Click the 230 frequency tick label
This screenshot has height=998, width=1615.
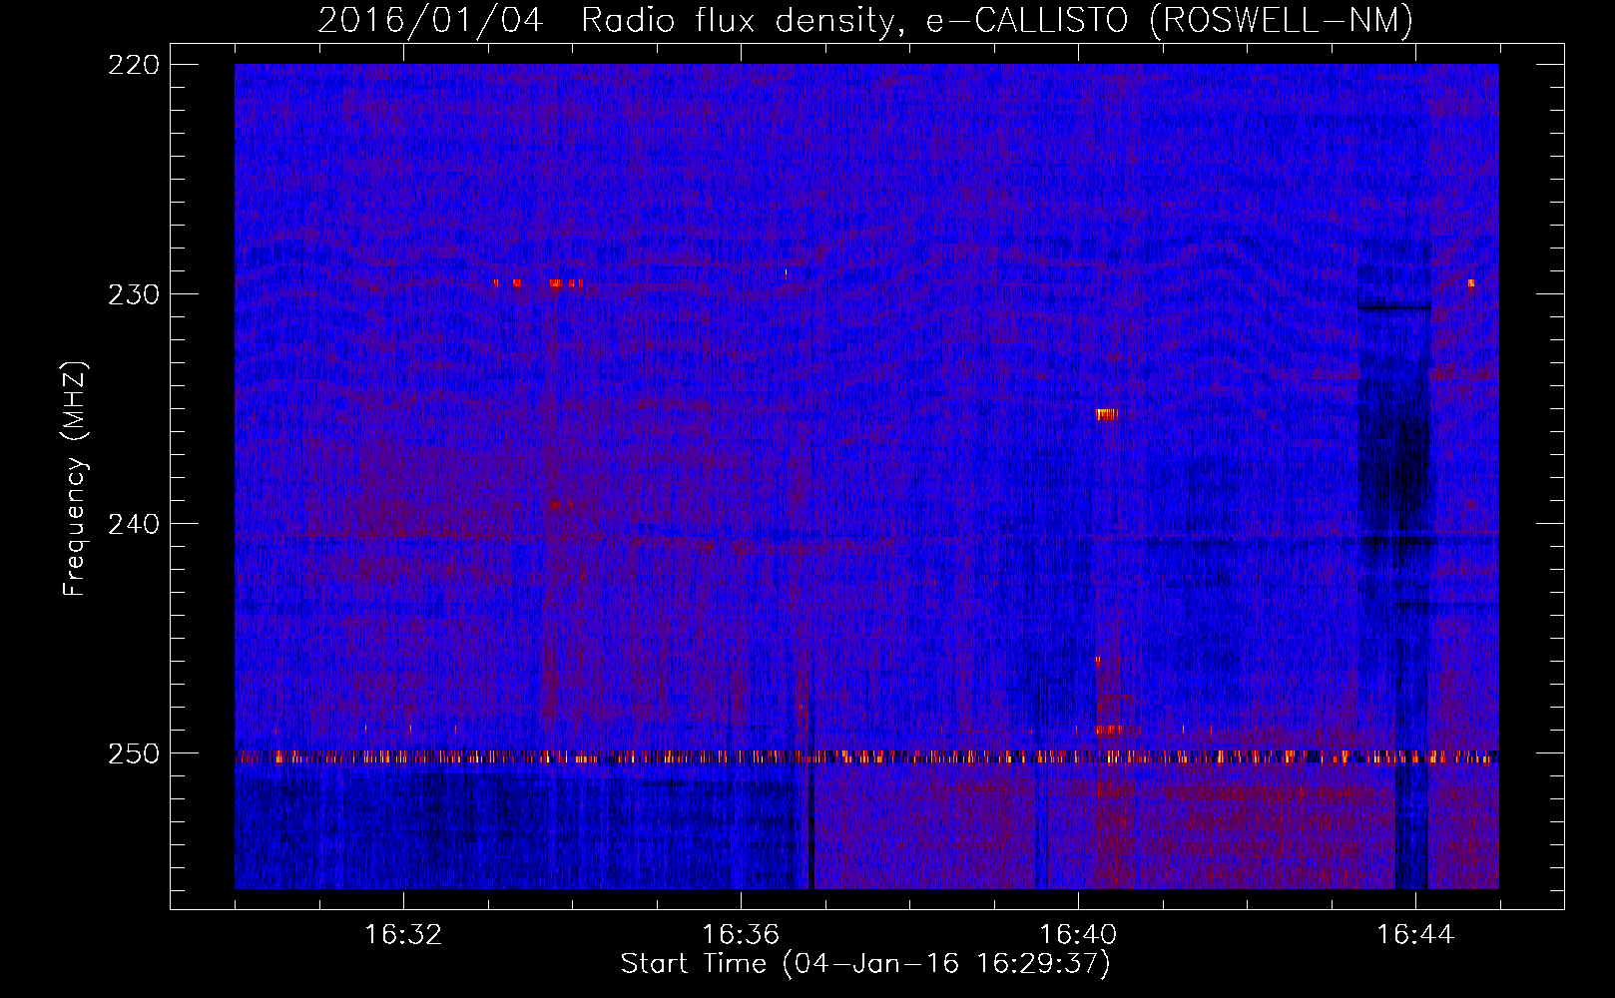[133, 294]
